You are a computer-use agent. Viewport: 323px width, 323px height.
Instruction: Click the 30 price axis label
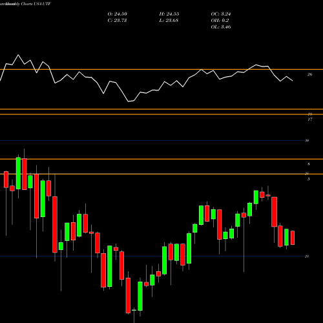point(307,140)
